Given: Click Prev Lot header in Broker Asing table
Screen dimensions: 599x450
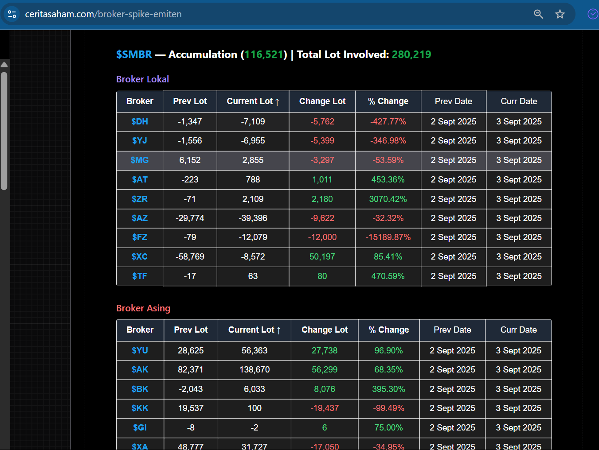Looking at the screenshot, I should coord(191,330).
